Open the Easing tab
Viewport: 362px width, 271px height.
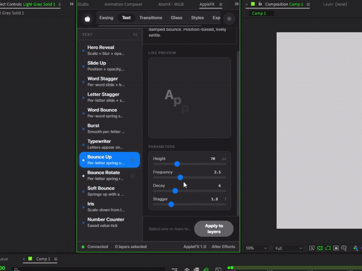tap(106, 18)
